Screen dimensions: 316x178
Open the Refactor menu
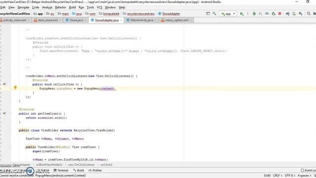(x=60, y=7)
